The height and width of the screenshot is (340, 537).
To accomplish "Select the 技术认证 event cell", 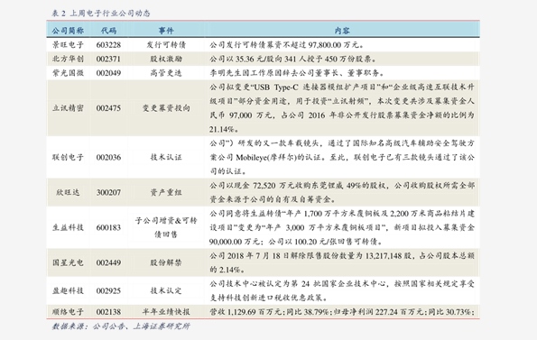I will pyautogui.click(x=166, y=157).
